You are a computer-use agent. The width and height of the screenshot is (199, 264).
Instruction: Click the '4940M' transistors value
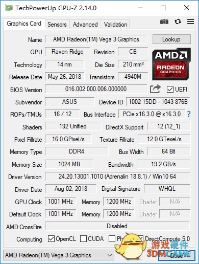point(133,77)
